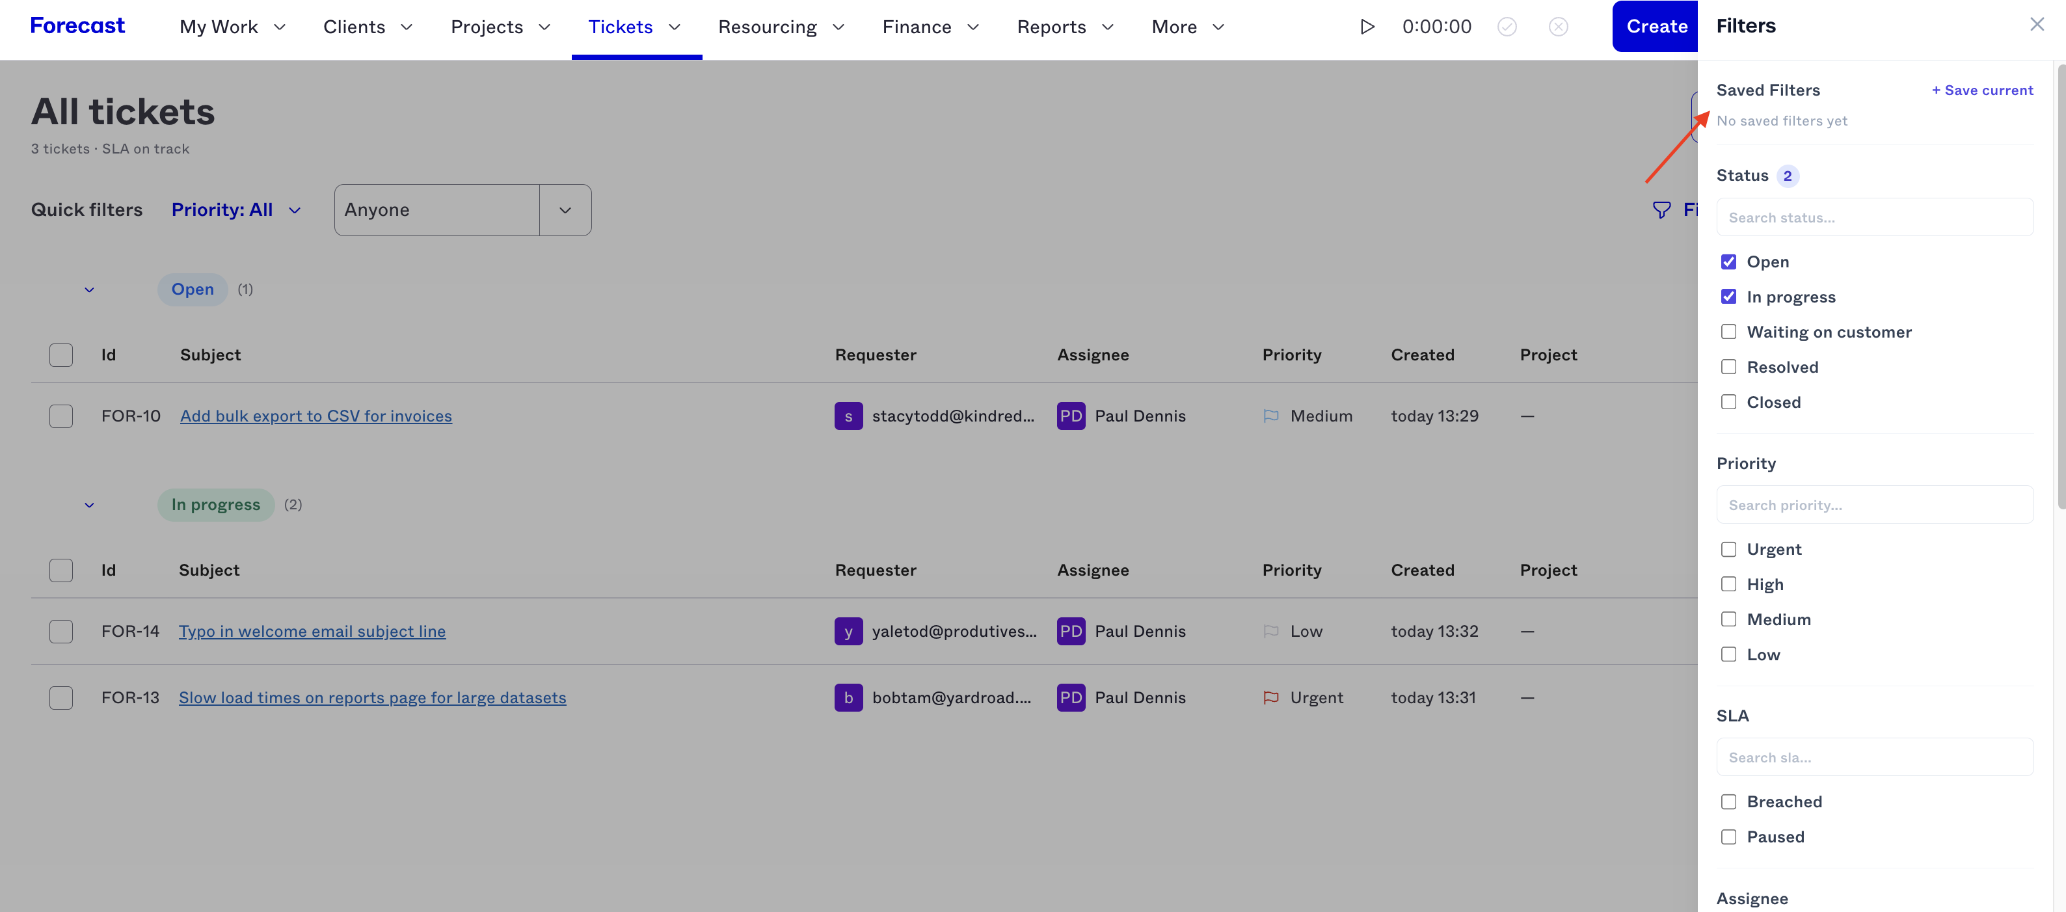Image resolution: width=2066 pixels, height=912 pixels.
Task: Collapse the In progress ticket group
Action: click(89, 505)
